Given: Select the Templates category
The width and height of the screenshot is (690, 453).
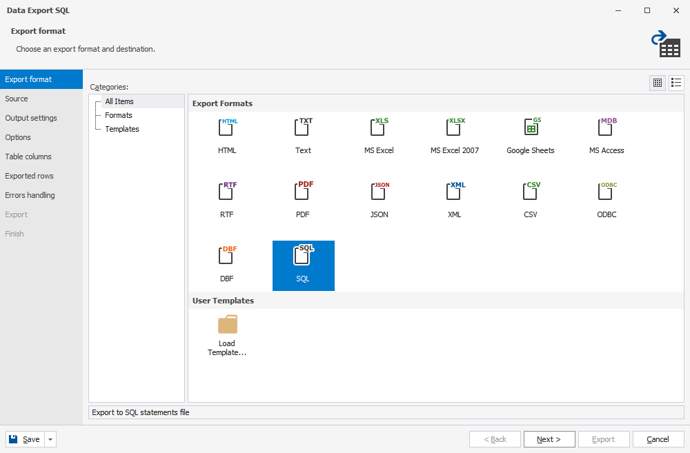Looking at the screenshot, I should click(x=121, y=129).
